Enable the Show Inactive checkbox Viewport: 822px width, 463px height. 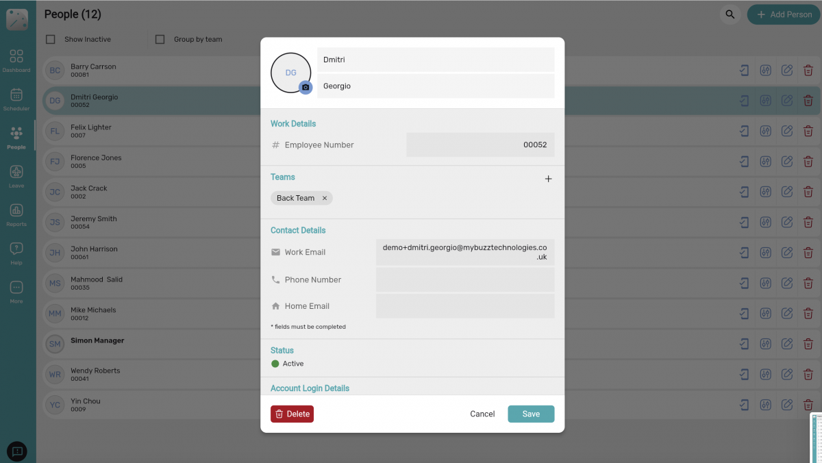coord(50,39)
